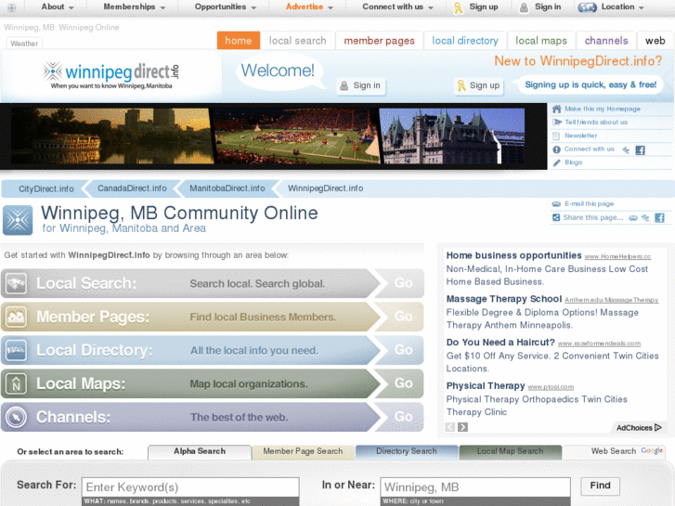This screenshot has width=675, height=506.
Task: Click the Local Maps compass icon
Action: coord(16,383)
